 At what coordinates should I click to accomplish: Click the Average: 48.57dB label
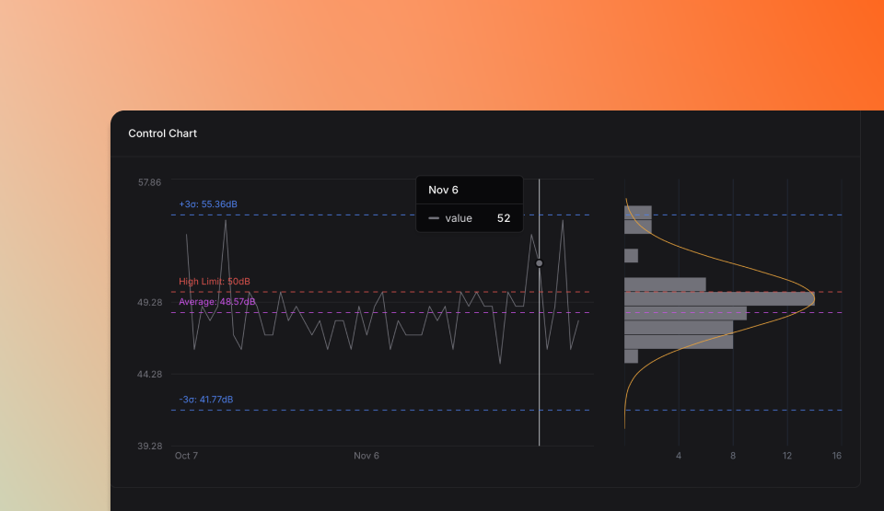click(217, 302)
